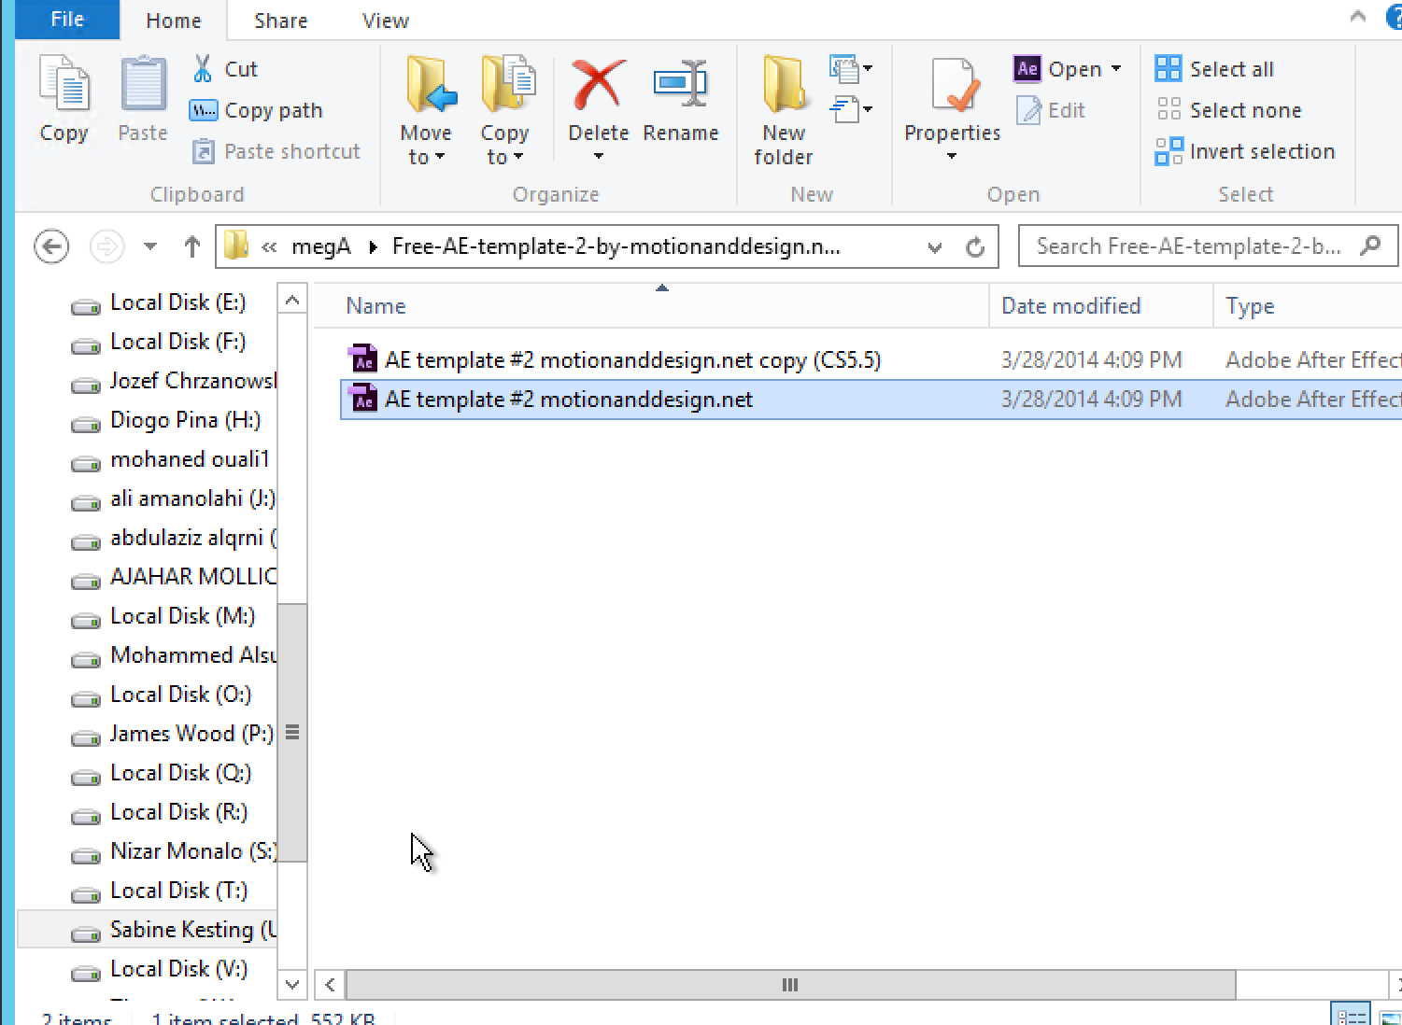This screenshot has height=1025, width=1402.
Task: Go up one folder level
Action: (191, 246)
